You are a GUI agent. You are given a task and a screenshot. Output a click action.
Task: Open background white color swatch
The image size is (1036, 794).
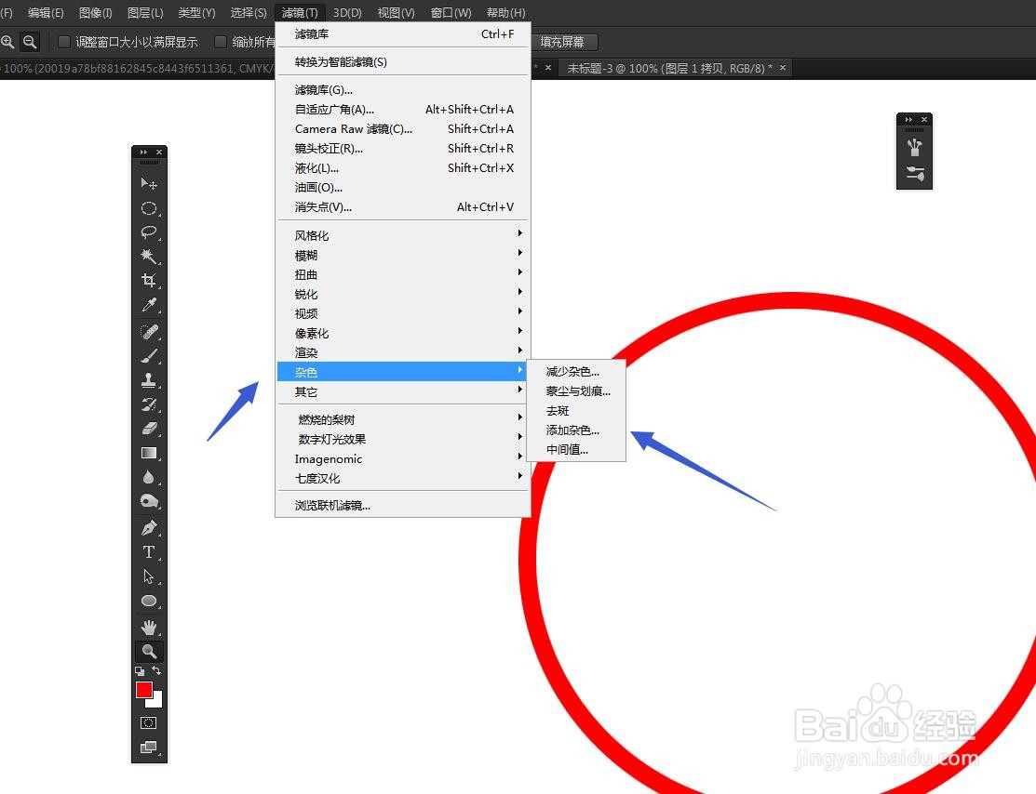click(x=157, y=702)
